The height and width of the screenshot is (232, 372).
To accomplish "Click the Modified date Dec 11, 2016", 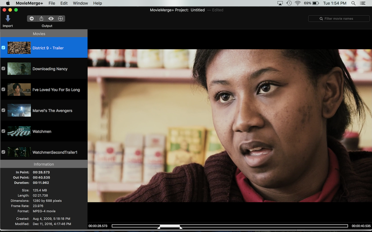I will pyautogui.click(x=52, y=224).
